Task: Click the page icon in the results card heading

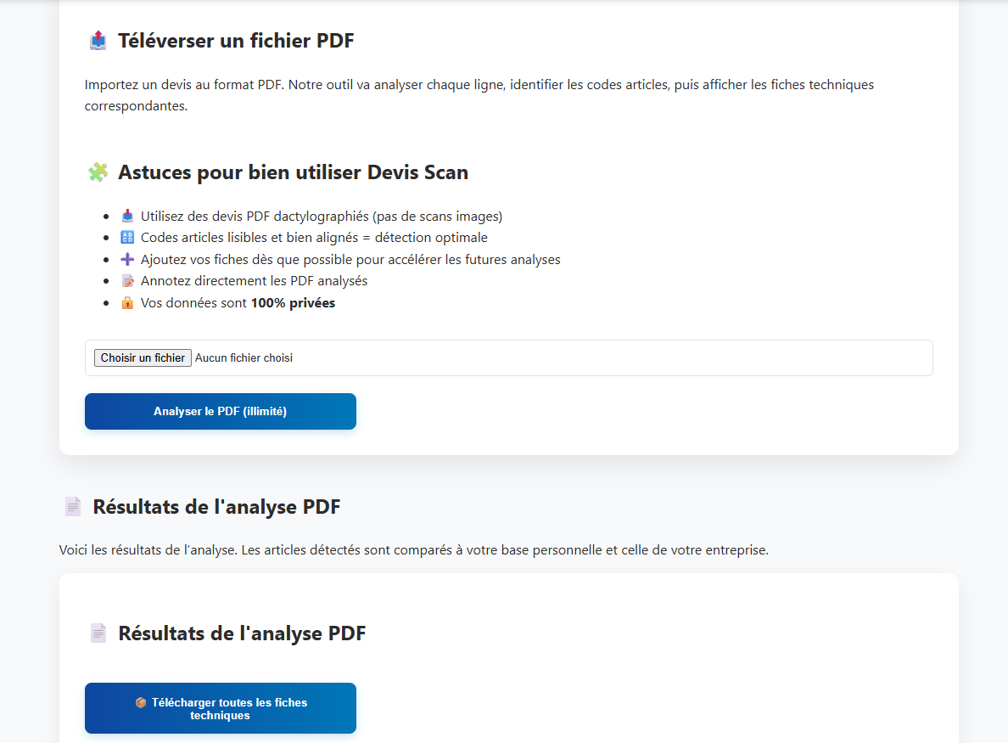Action: click(98, 633)
